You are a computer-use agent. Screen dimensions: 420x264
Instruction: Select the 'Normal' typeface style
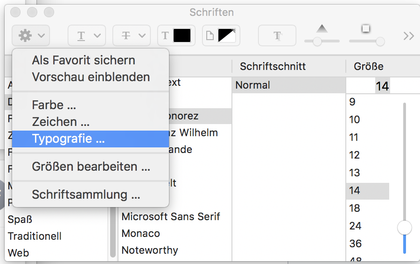[253, 85]
